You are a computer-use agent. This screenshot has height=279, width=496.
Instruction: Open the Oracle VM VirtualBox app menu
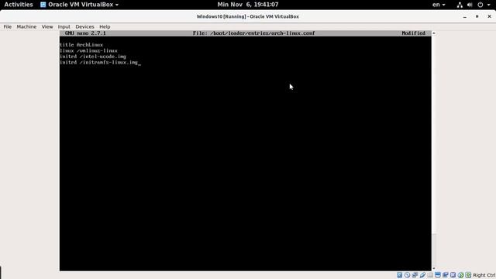(x=79, y=5)
